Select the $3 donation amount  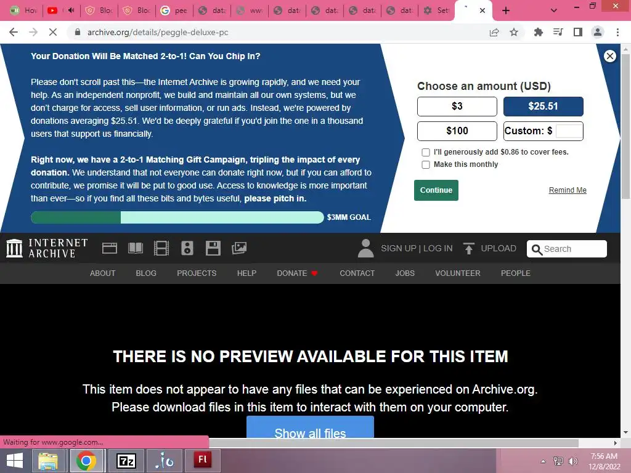pos(457,106)
